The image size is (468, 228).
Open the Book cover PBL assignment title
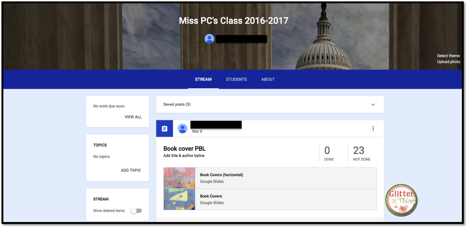[x=184, y=148]
